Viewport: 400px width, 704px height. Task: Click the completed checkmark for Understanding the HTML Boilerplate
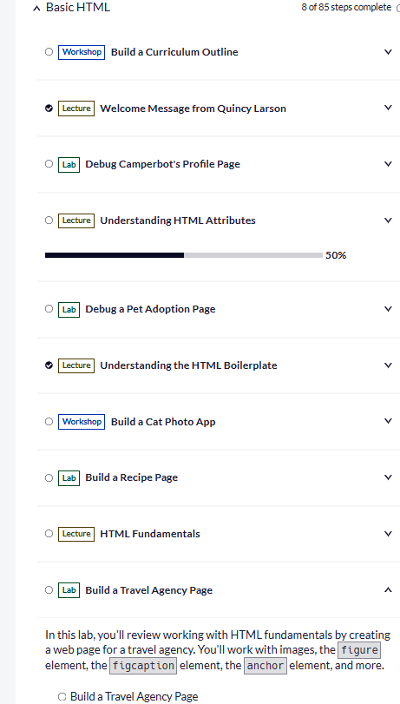49,365
